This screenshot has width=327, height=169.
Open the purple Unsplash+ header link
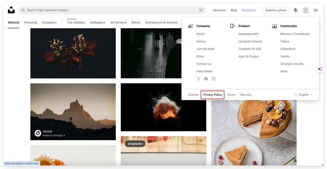pyautogui.click(x=249, y=10)
